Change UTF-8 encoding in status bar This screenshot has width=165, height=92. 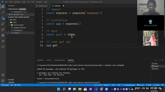[113, 85]
